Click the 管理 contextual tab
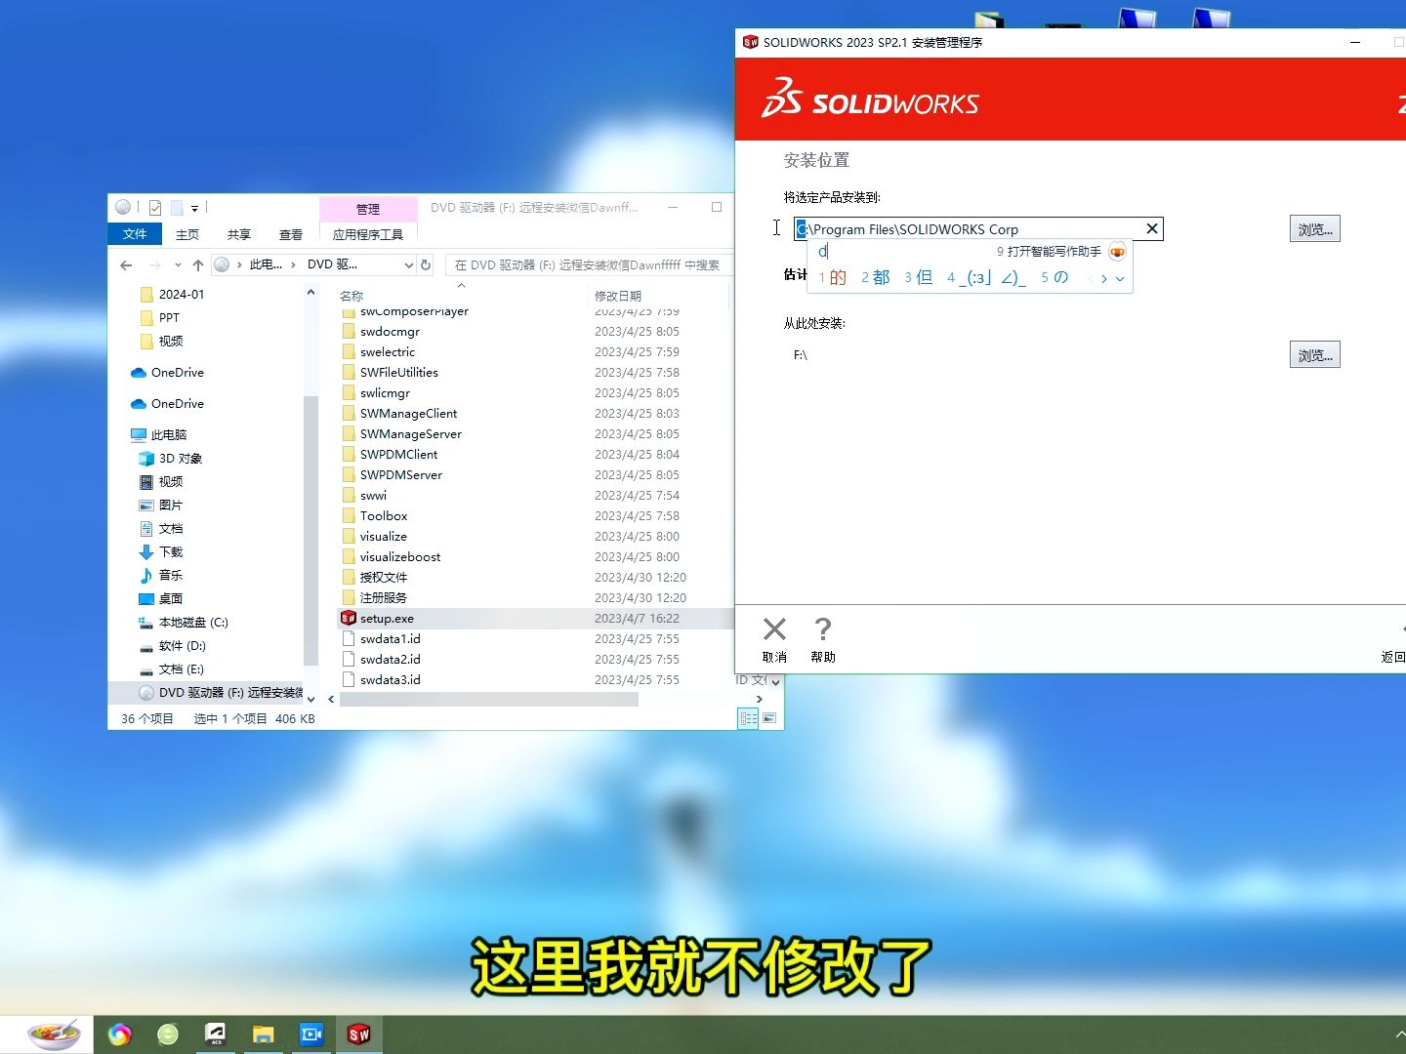 click(x=368, y=209)
